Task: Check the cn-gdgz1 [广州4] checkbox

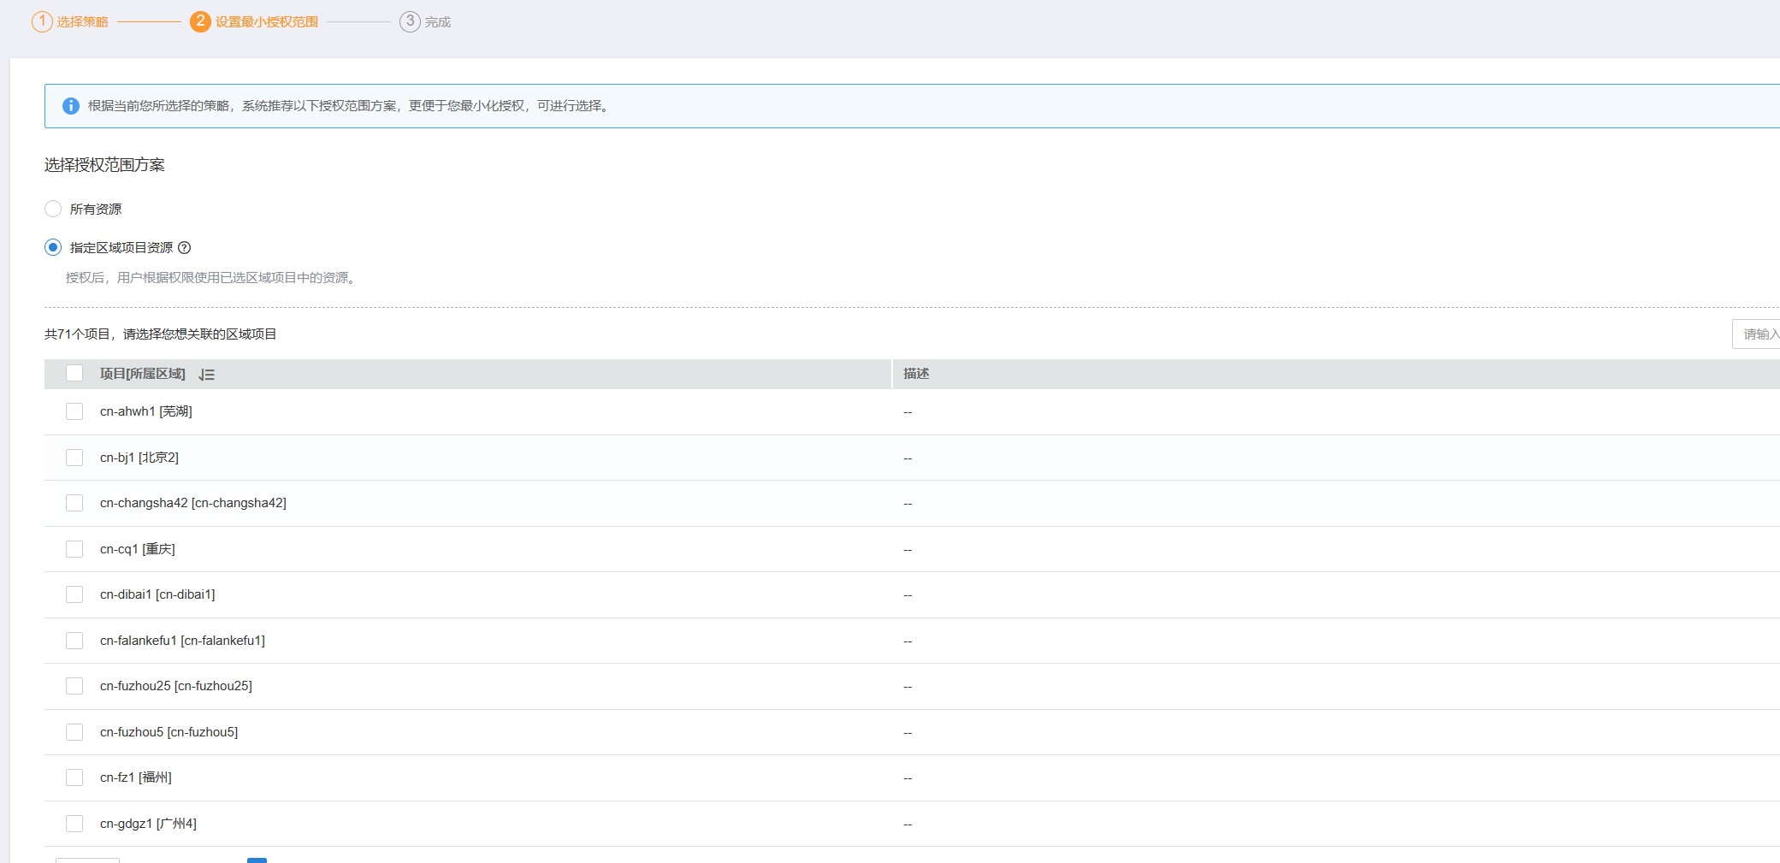Action: pyautogui.click(x=74, y=824)
